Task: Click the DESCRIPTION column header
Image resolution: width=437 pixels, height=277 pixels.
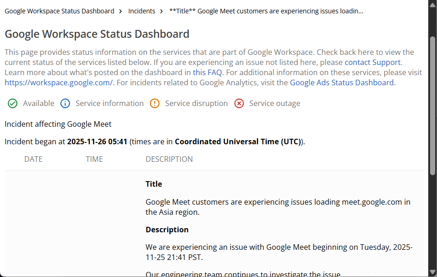Action: tap(169, 159)
